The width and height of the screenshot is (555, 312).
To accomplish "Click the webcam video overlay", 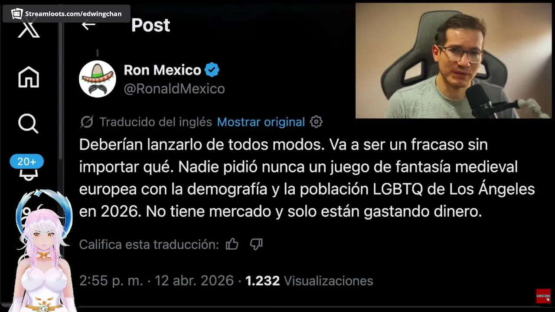I will click(453, 61).
